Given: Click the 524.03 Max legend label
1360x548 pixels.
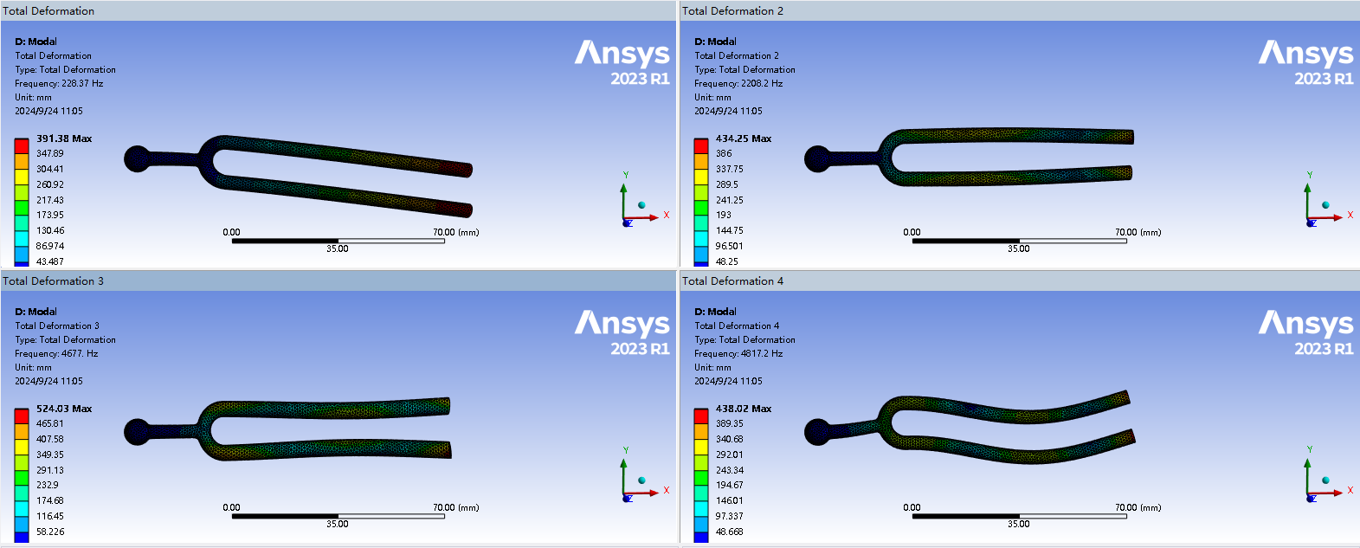Looking at the screenshot, I should (64, 409).
